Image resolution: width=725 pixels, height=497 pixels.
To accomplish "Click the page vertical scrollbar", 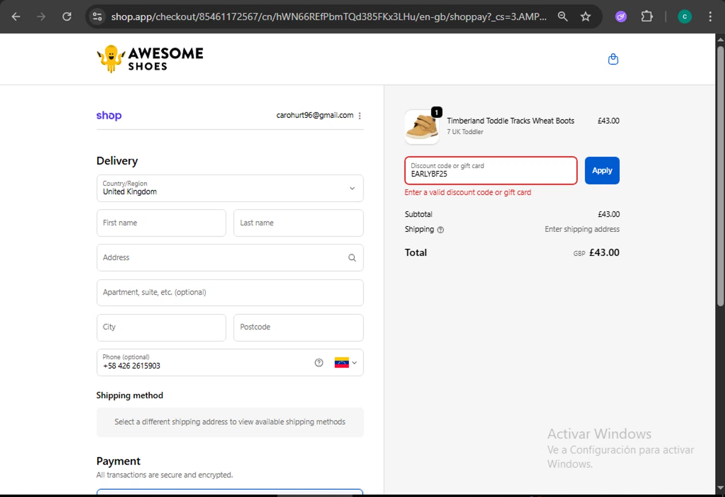I will click(720, 176).
